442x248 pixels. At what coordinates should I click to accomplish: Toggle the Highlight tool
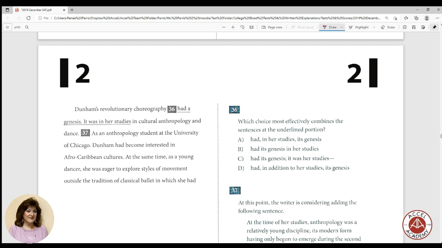coord(359,27)
